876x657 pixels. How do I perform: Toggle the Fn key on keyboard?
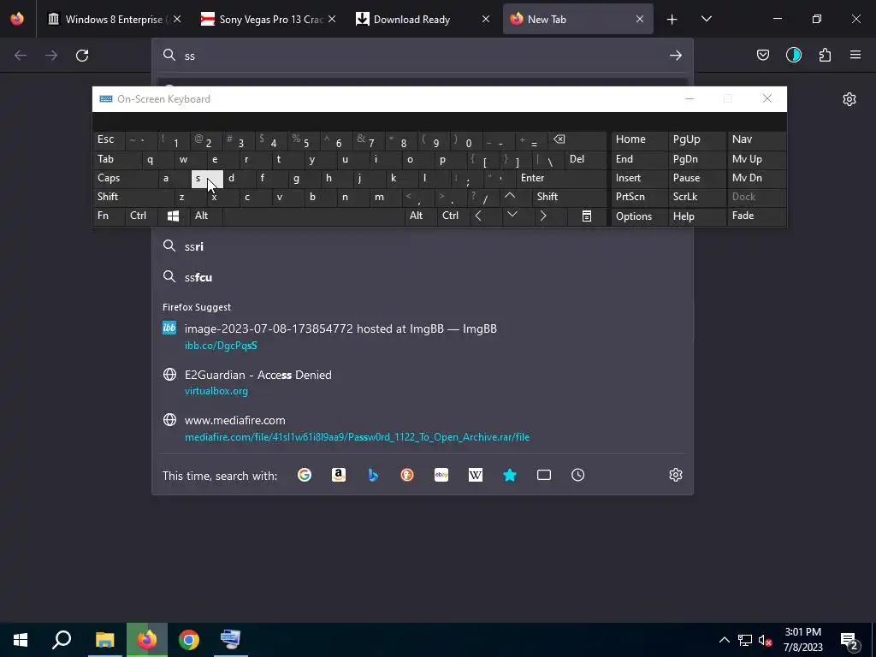pyautogui.click(x=109, y=216)
